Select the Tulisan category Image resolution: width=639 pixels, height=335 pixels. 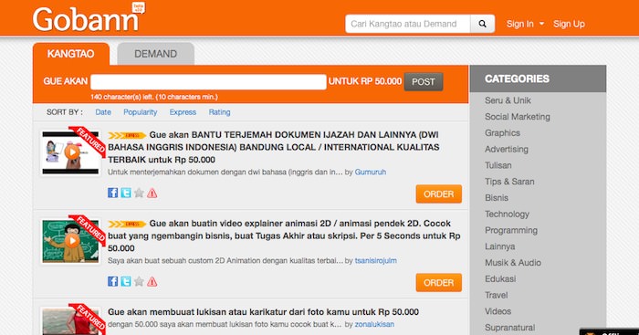point(498,165)
